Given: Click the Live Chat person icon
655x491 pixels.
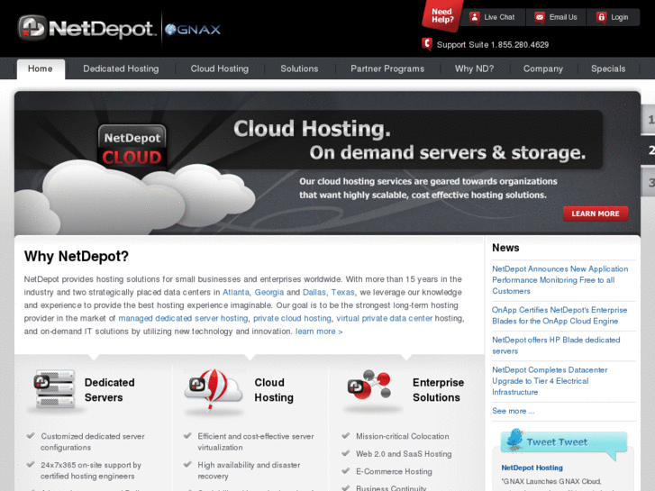Looking at the screenshot, I should tap(474, 17).
